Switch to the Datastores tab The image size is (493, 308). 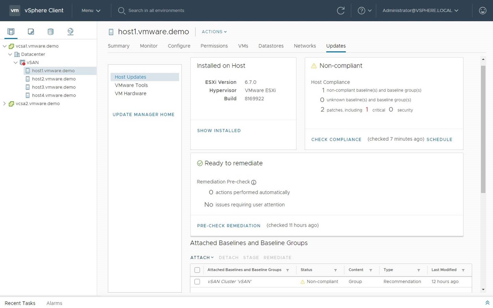coord(271,46)
